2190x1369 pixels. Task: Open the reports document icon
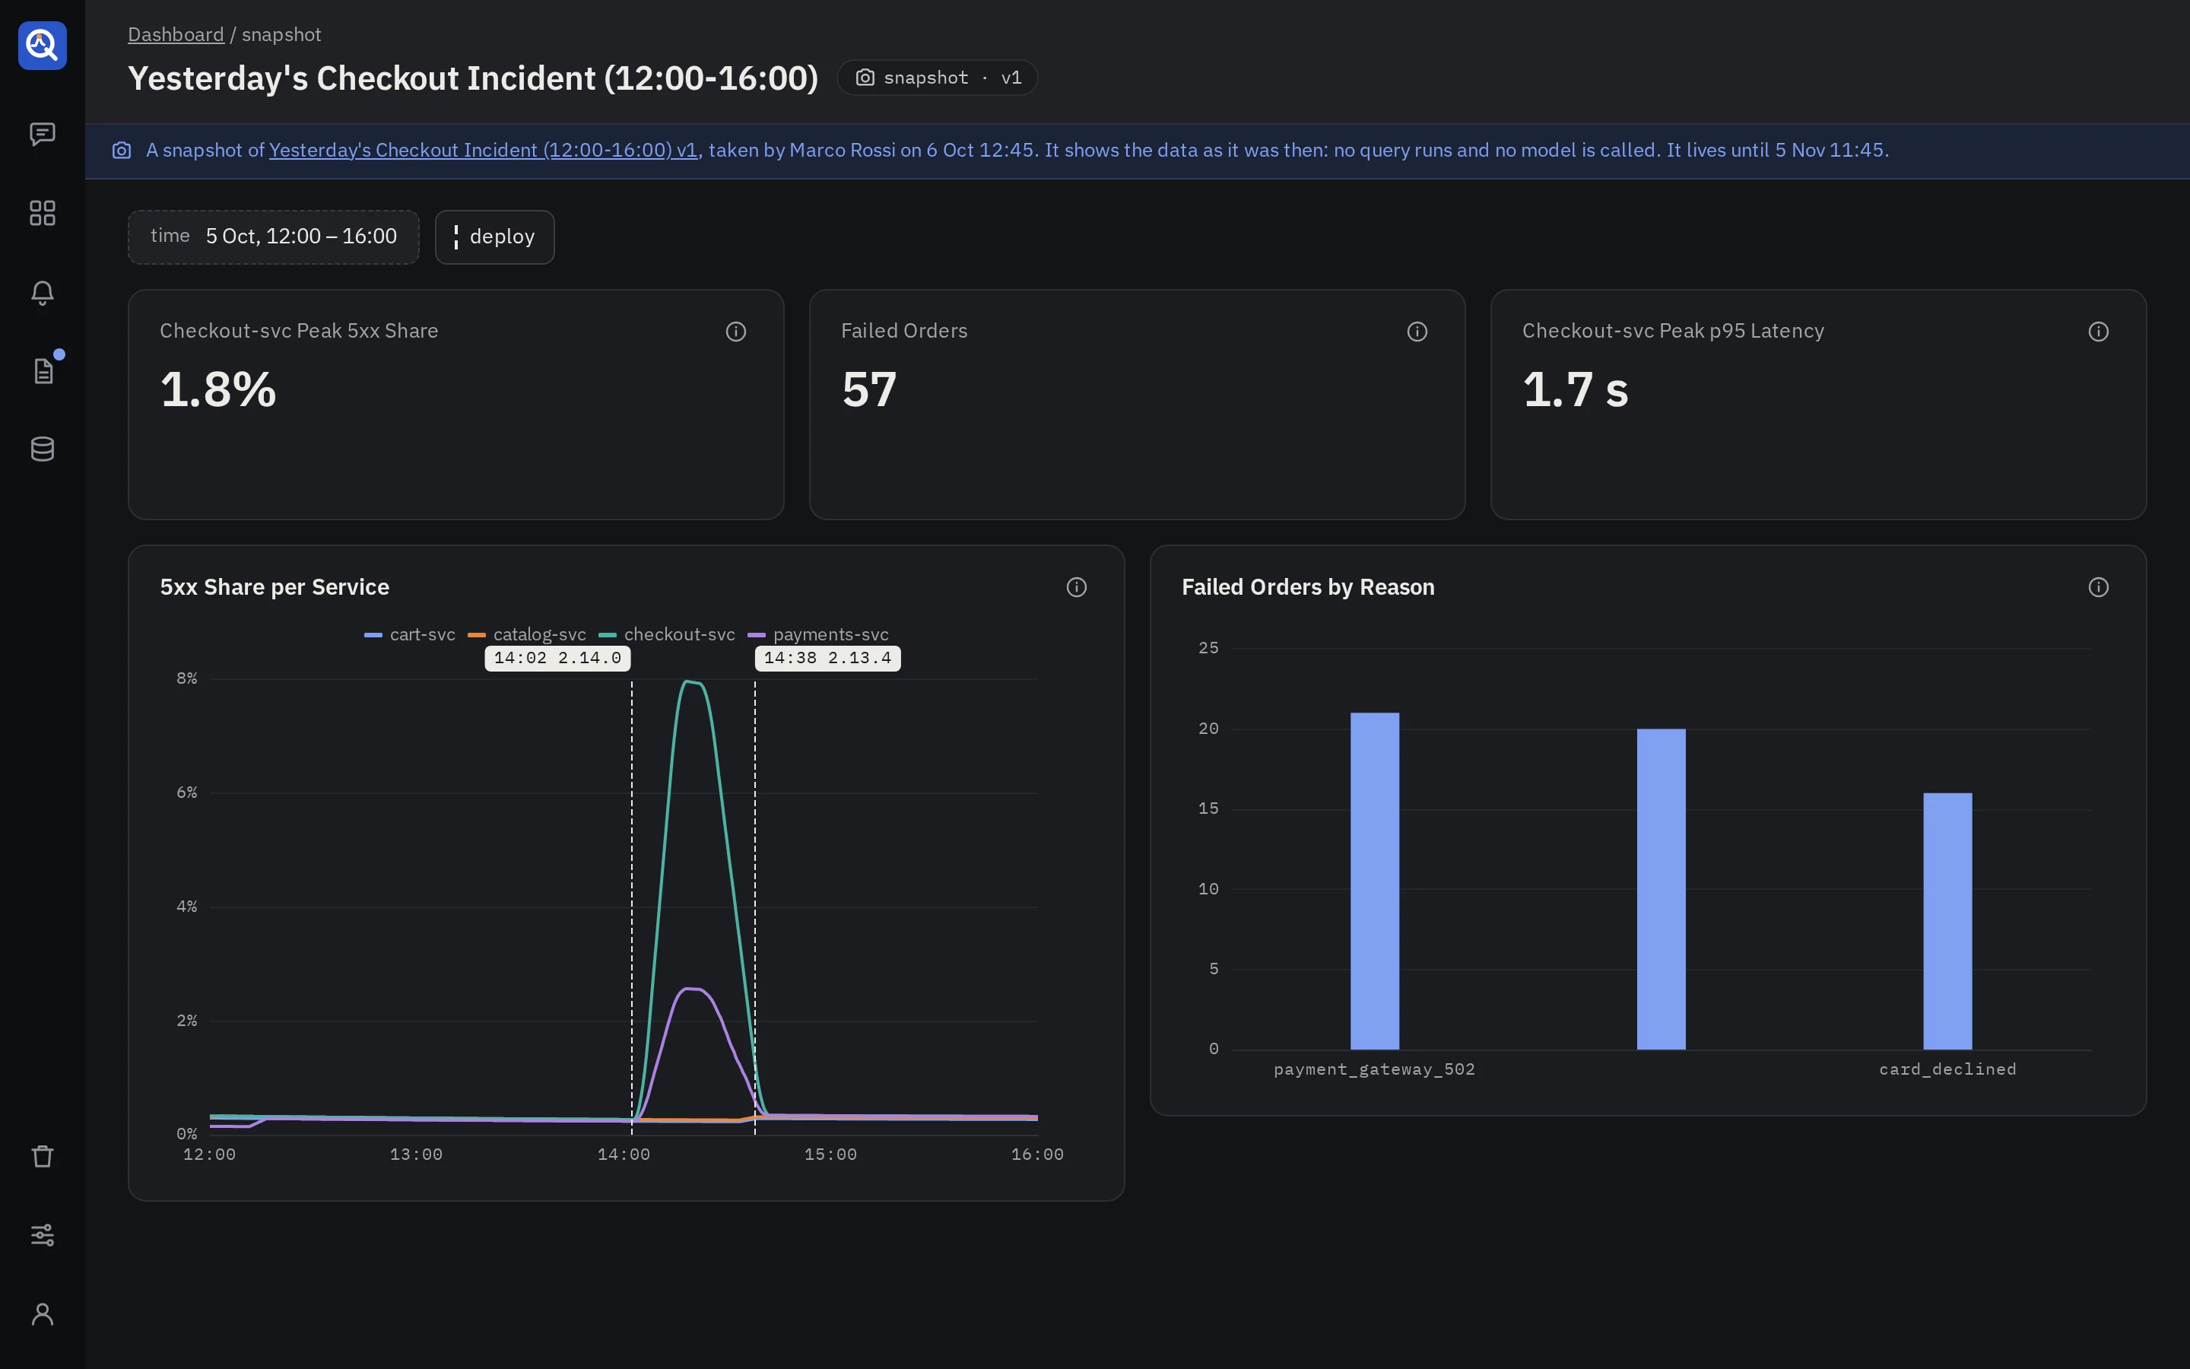43,370
